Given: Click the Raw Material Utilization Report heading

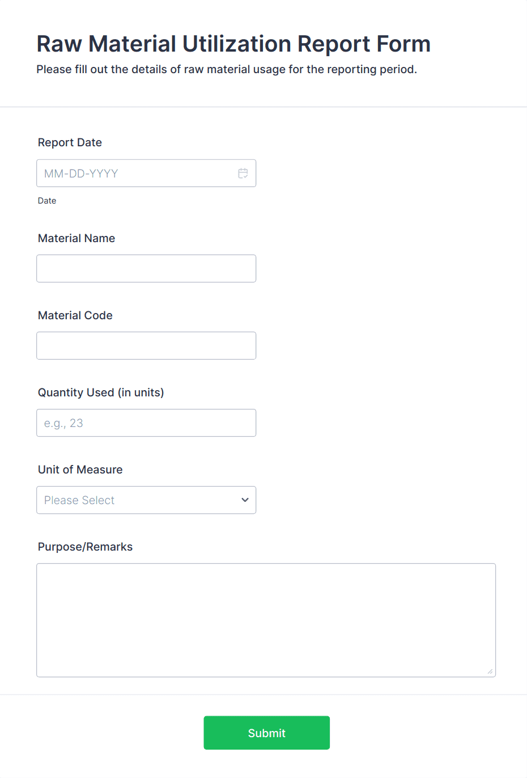Looking at the screenshot, I should point(233,44).
